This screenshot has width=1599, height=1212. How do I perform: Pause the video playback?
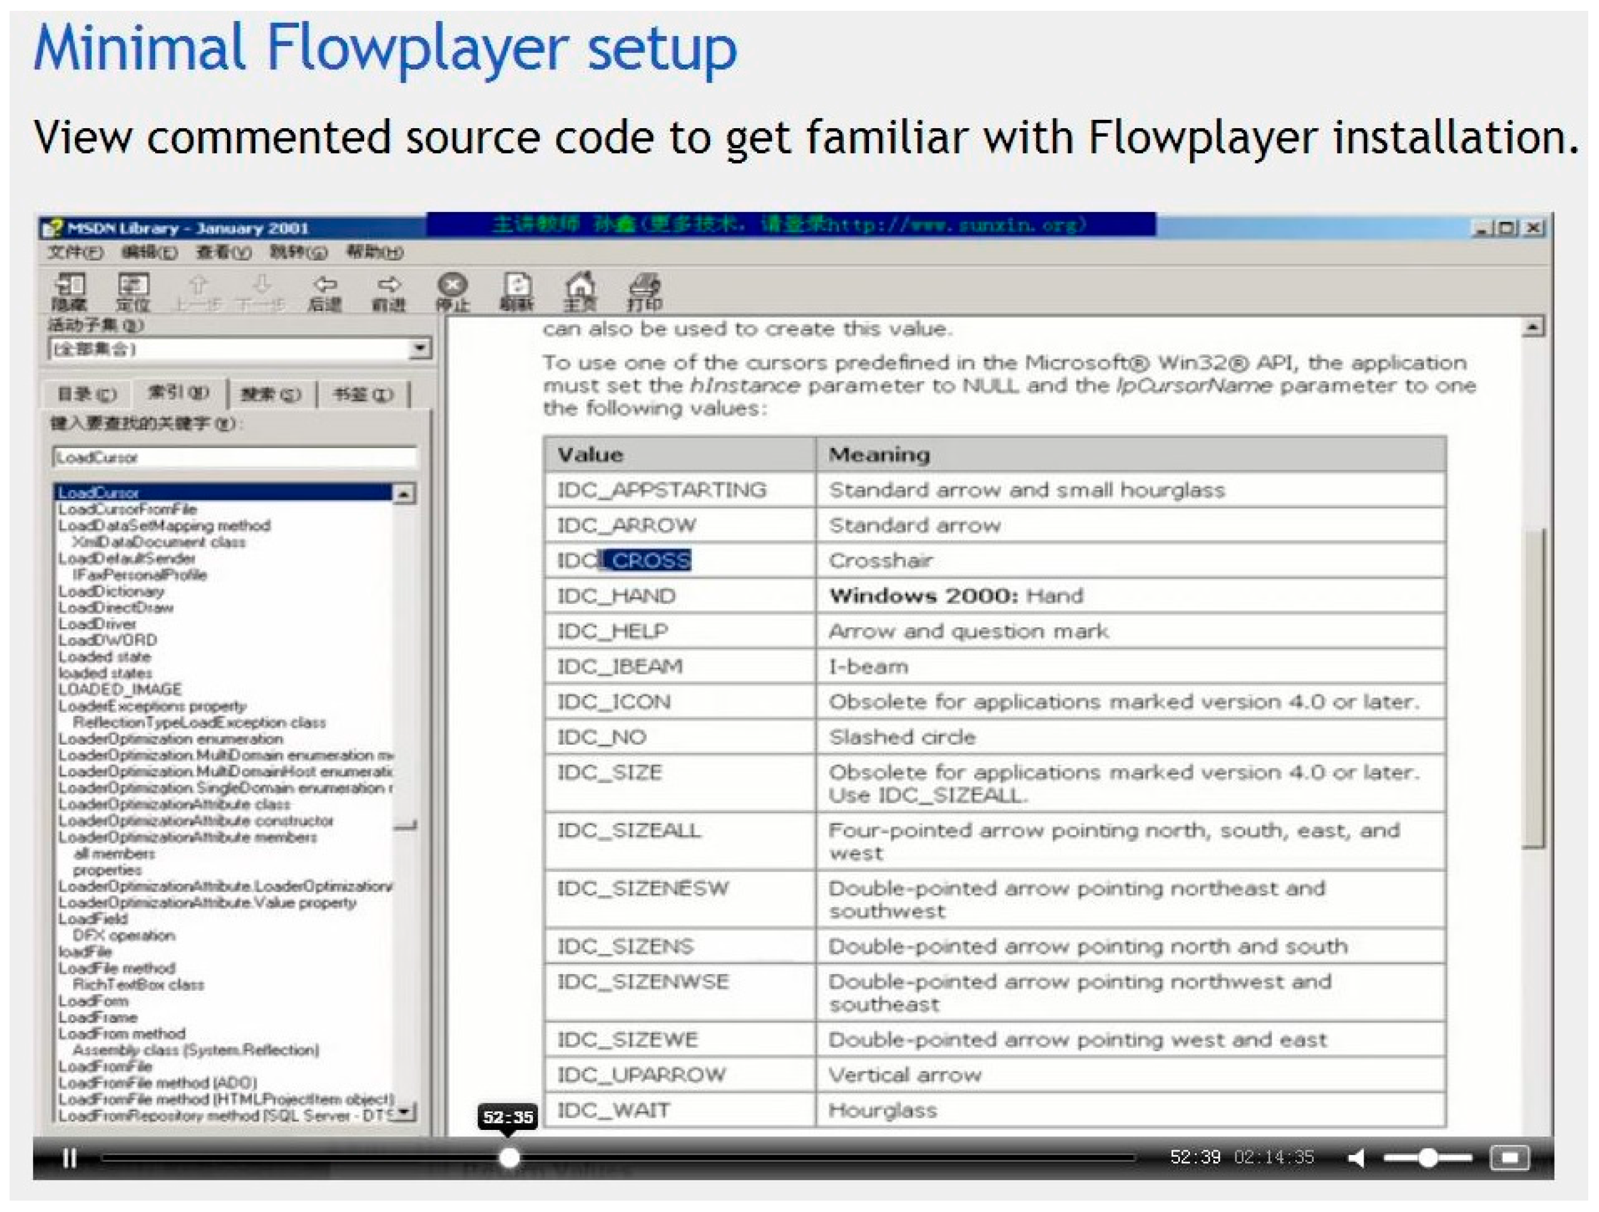(x=69, y=1157)
